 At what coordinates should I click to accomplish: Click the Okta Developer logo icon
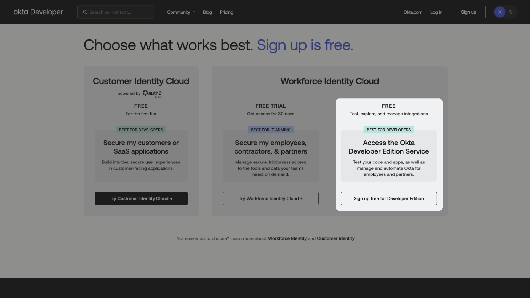coord(39,12)
